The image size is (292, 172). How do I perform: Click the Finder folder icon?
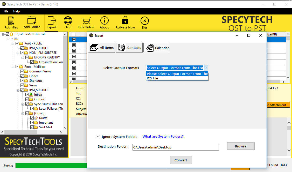point(26,76)
